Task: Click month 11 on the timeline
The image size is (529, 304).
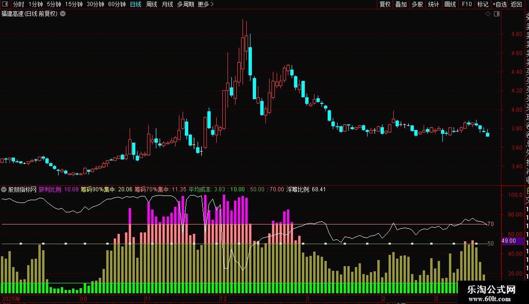Action: click(x=148, y=298)
